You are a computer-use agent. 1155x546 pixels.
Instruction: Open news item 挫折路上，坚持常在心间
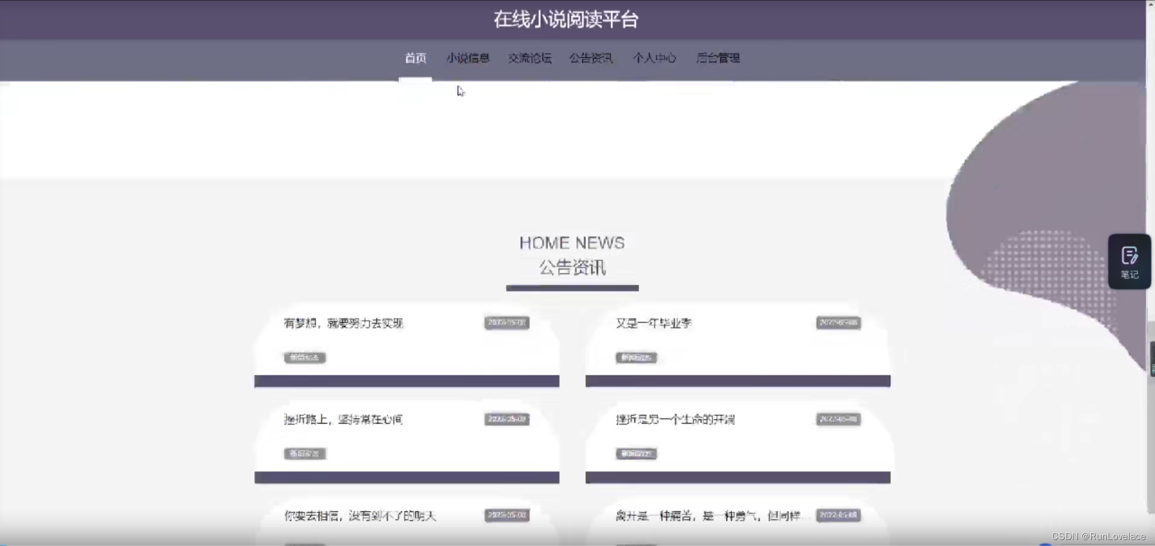343,419
